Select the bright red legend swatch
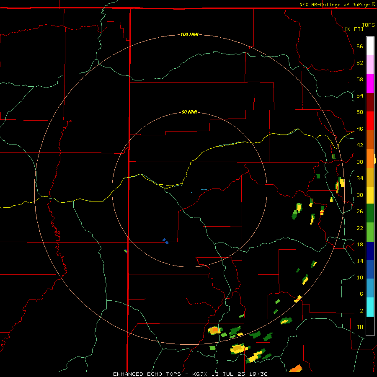Image resolution: width=377 pixels, height=377 pixels. pos(370,121)
